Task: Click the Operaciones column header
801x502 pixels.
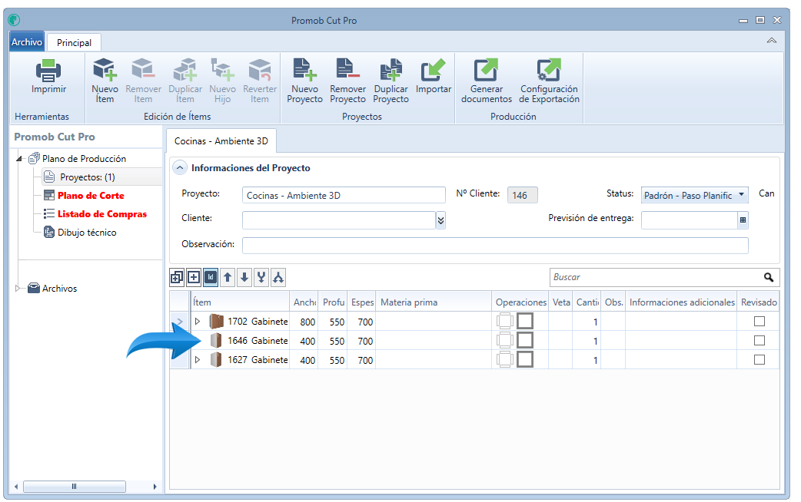Action: click(520, 302)
